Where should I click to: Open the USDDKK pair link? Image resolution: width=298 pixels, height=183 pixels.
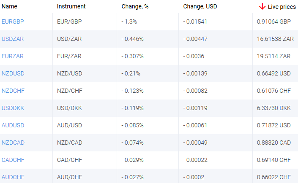coord(13,108)
